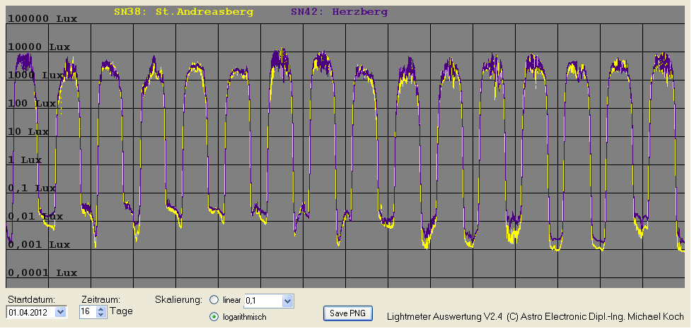The height and width of the screenshot is (336, 694).
Task: Click the 100000 Lux axis label
Action: [x=43, y=18]
